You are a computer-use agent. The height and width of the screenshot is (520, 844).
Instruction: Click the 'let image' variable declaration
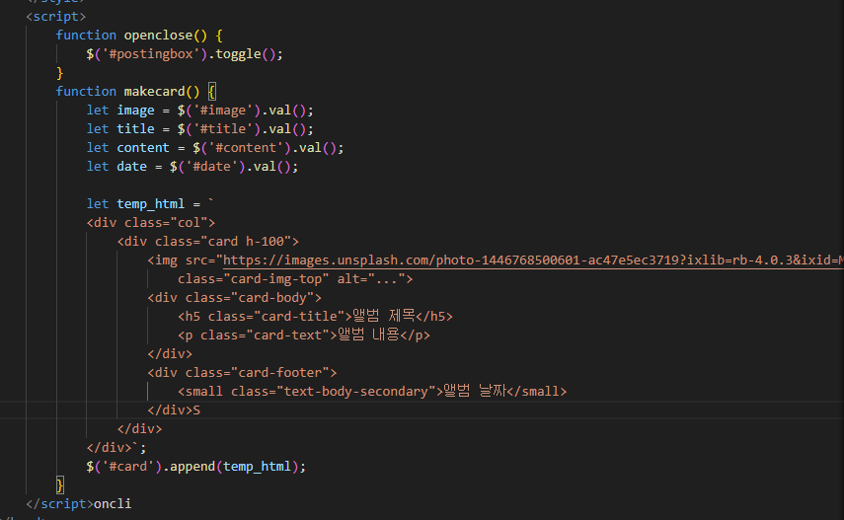(199, 111)
